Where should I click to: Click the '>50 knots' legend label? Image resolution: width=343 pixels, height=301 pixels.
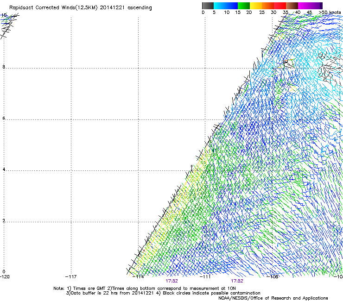coord(330,12)
